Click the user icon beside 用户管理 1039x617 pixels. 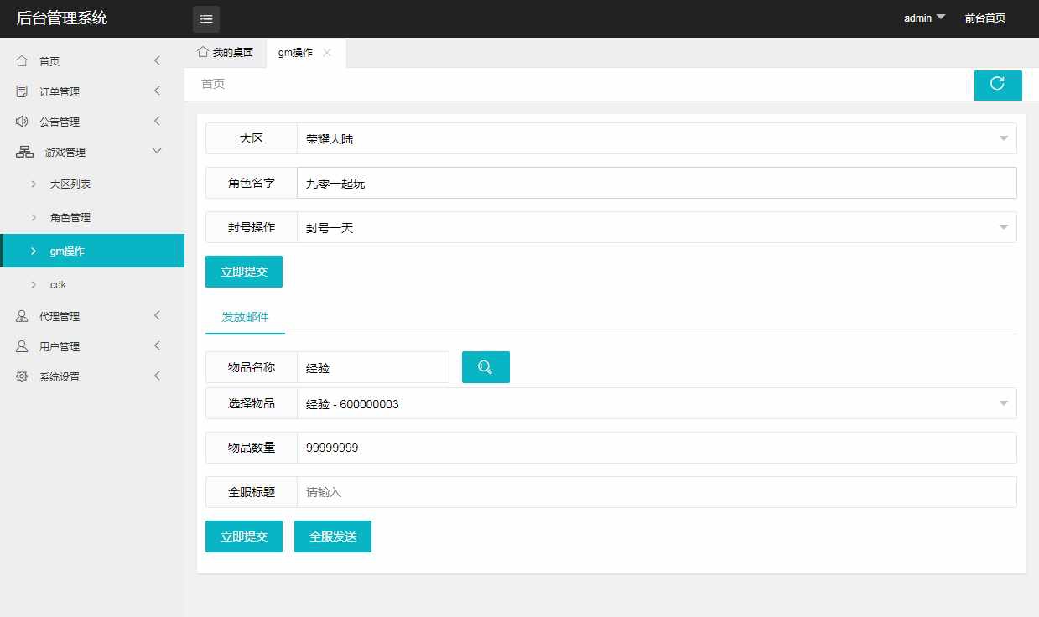22,346
